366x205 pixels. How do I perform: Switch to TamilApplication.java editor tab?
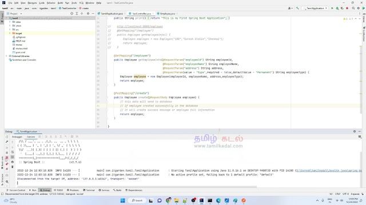[112, 14]
